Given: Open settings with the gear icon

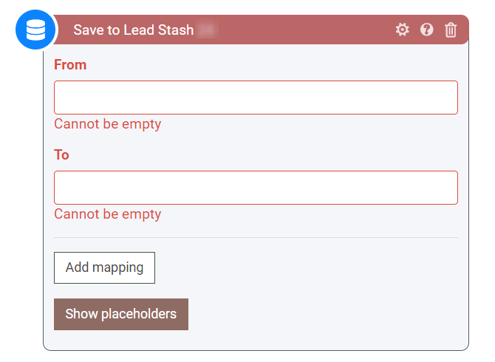Looking at the screenshot, I should click(402, 30).
